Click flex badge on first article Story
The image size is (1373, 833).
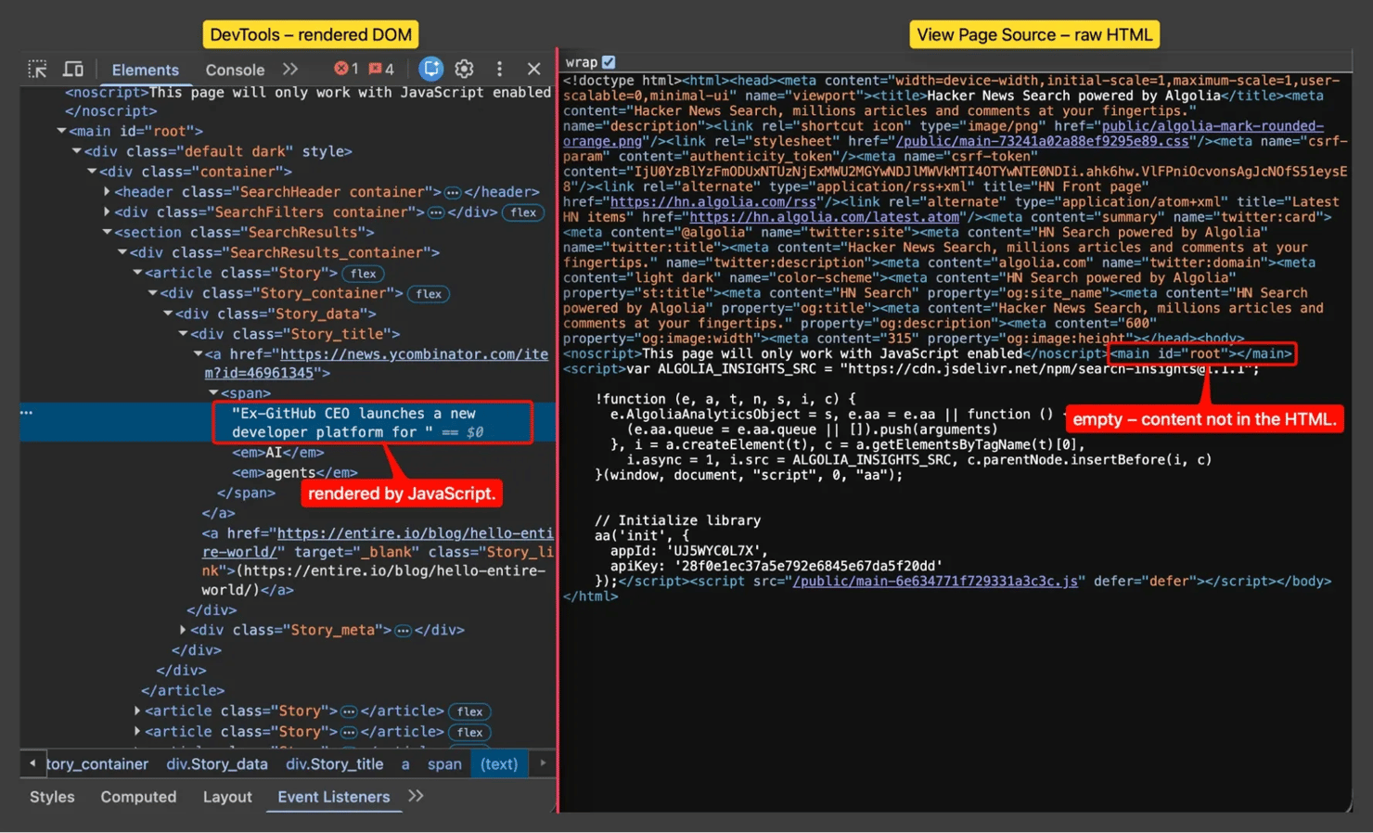coord(363,274)
